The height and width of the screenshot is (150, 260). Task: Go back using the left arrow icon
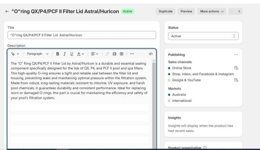(7, 12)
